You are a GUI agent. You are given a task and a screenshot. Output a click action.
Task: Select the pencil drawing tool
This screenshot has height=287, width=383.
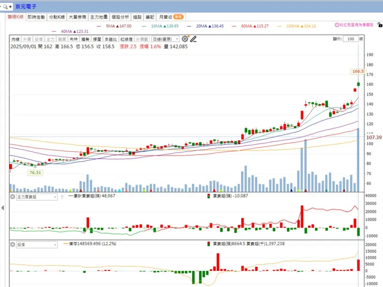[x=194, y=39]
